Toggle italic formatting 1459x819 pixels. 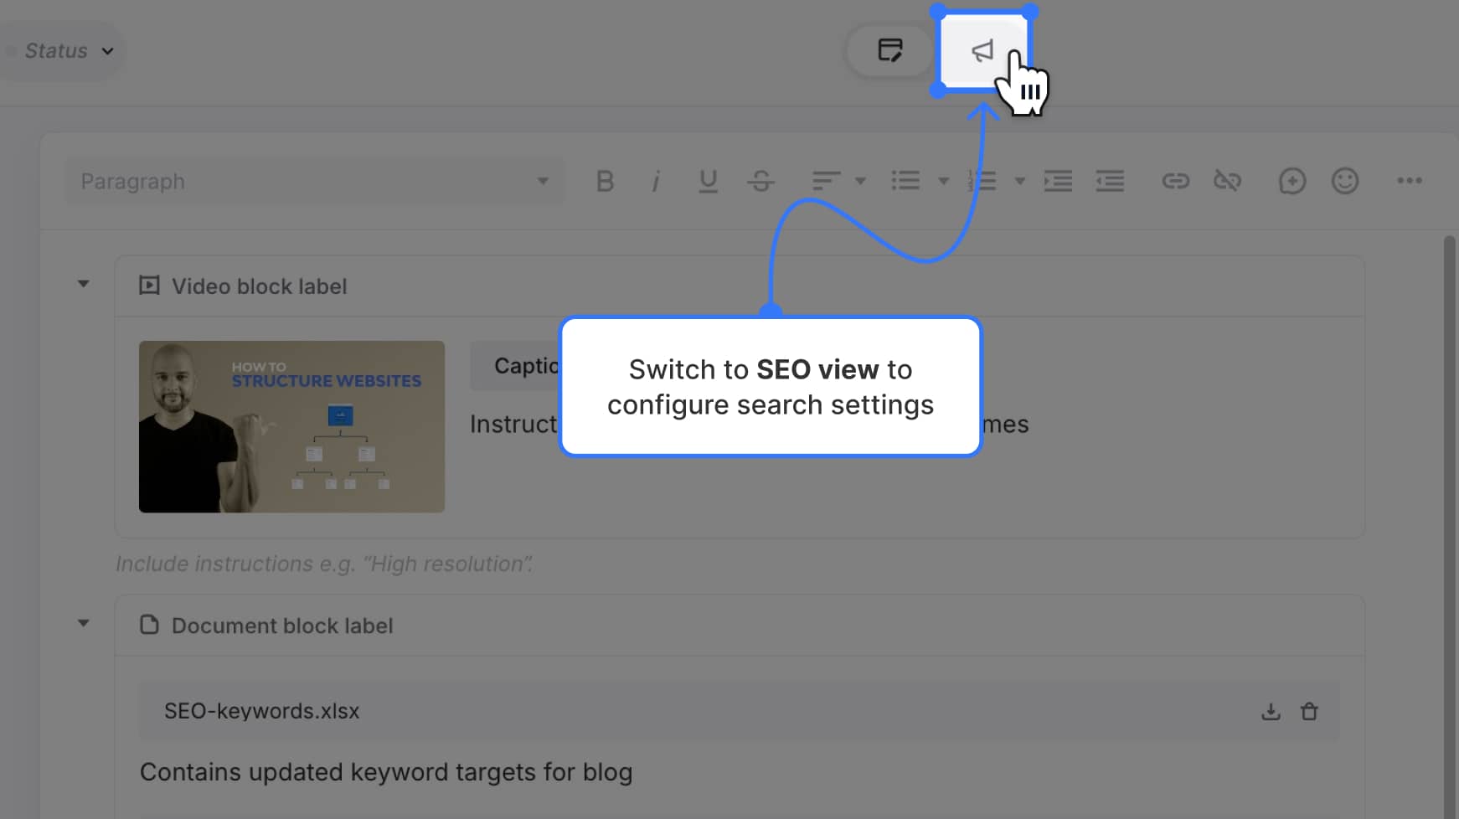pos(656,181)
